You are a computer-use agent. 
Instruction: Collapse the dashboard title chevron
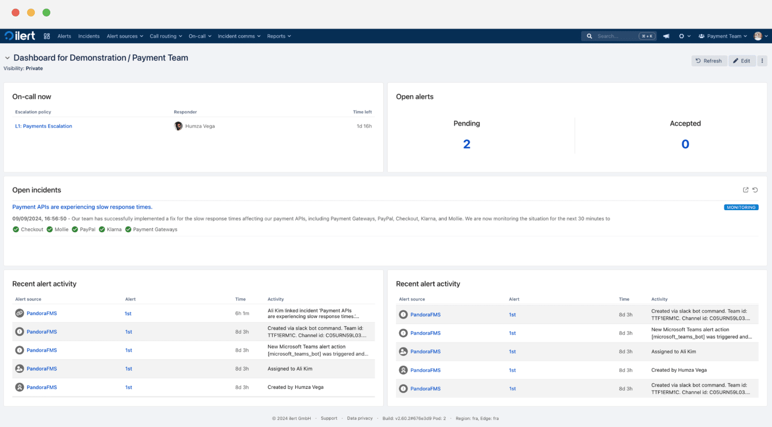(7, 58)
